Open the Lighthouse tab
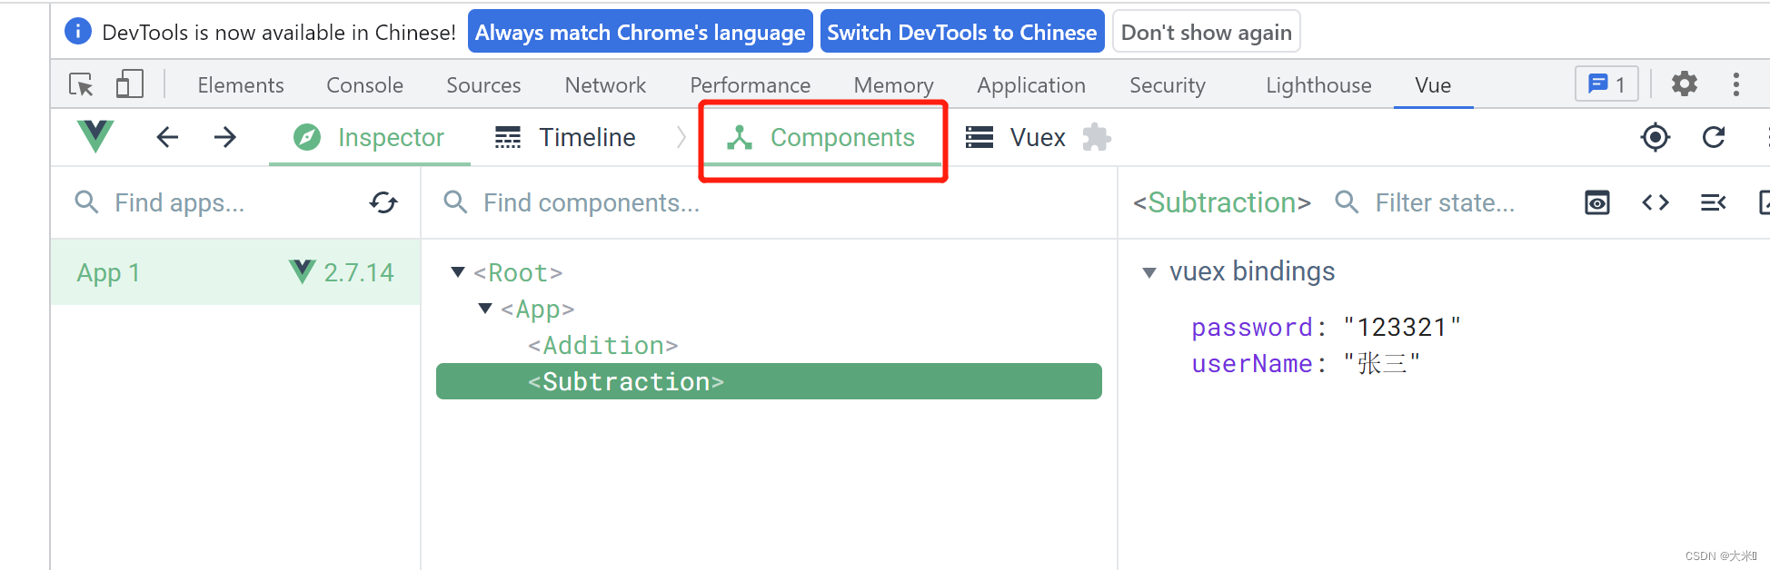This screenshot has width=1770, height=570. tap(1318, 84)
